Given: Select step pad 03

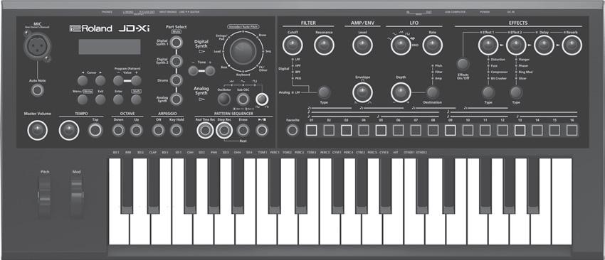Looking at the screenshot, I should pyautogui.click(x=346, y=130).
